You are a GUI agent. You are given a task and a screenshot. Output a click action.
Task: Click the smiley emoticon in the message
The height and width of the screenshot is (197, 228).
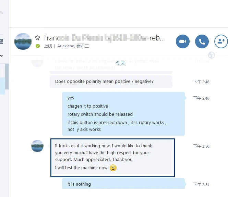coord(113,168)
